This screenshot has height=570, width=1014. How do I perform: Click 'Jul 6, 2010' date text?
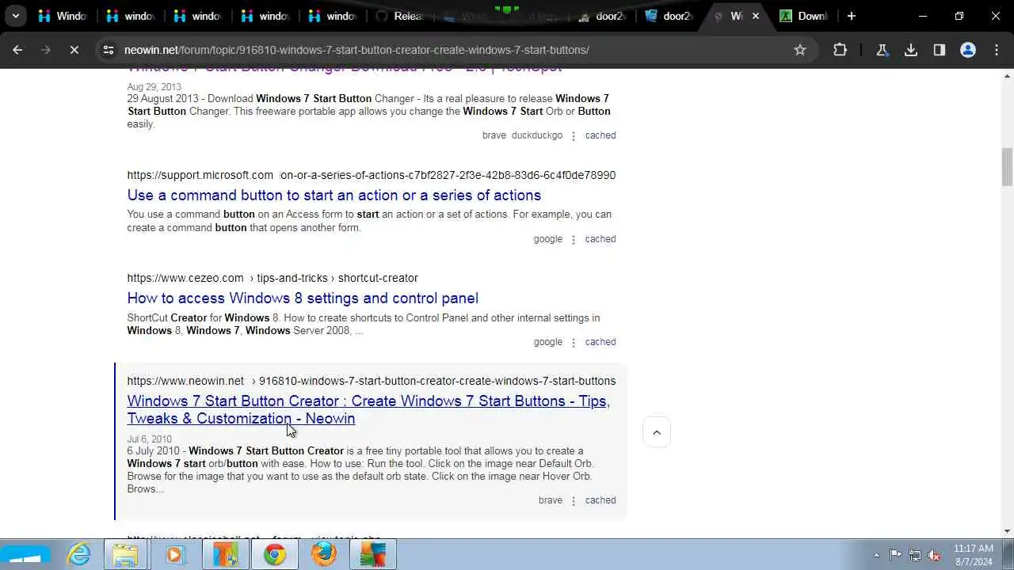point(149,439)
